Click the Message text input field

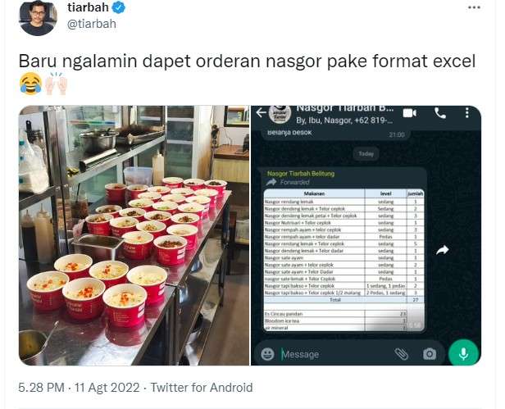[335, 354]
